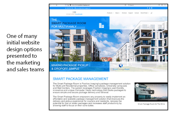This screenshot has height=114, width=175.
Task: Expand the About menu
Action: (x=118, y=13)
